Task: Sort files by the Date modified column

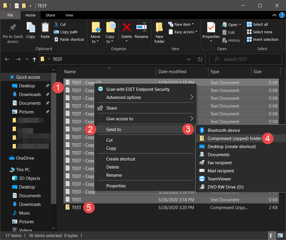Action: (182, 72)
